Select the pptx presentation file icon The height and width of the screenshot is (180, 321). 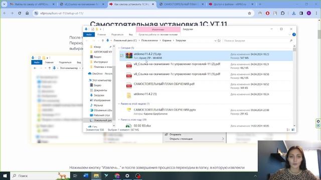129,110
